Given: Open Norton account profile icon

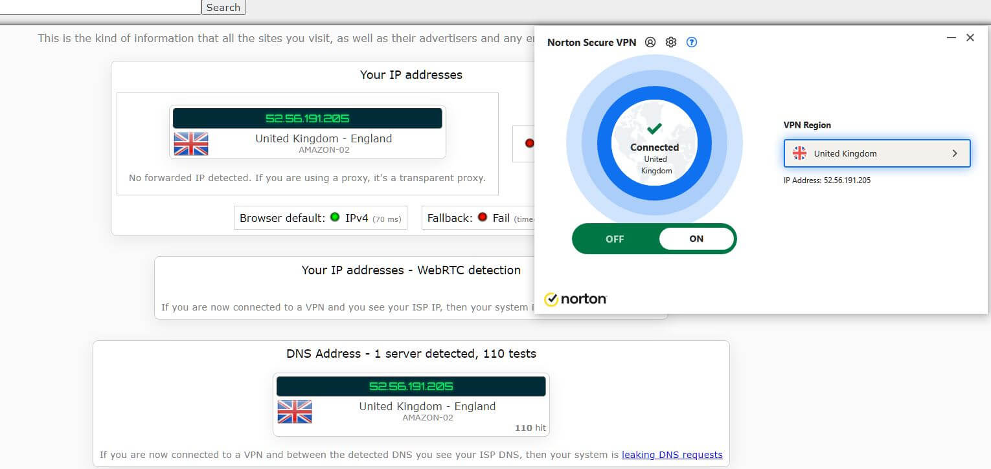Looking at the screenshot, I should point(650,42).
